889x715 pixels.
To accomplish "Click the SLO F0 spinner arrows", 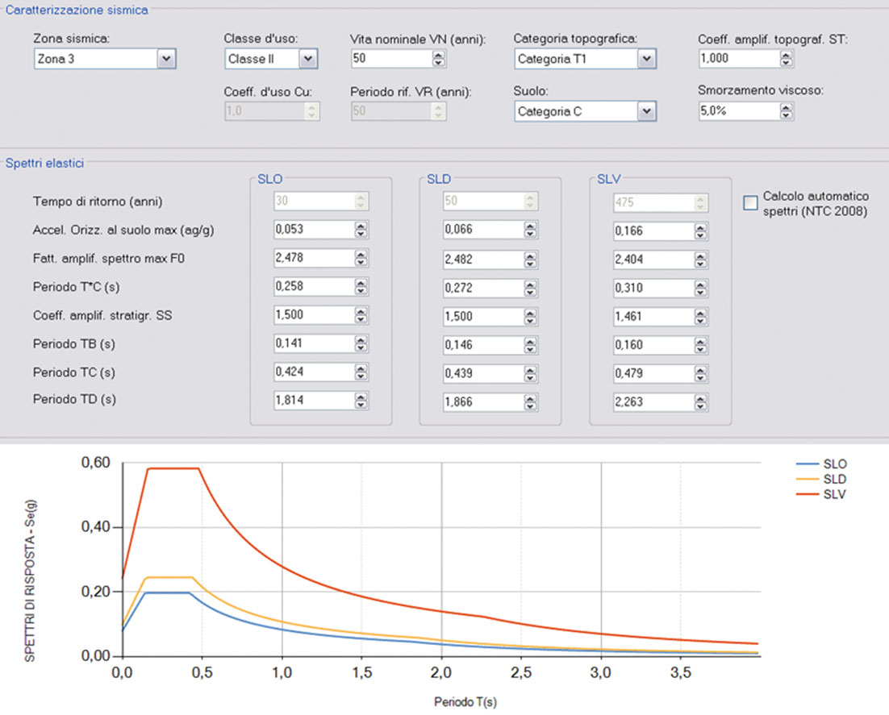I will [361, 258].
